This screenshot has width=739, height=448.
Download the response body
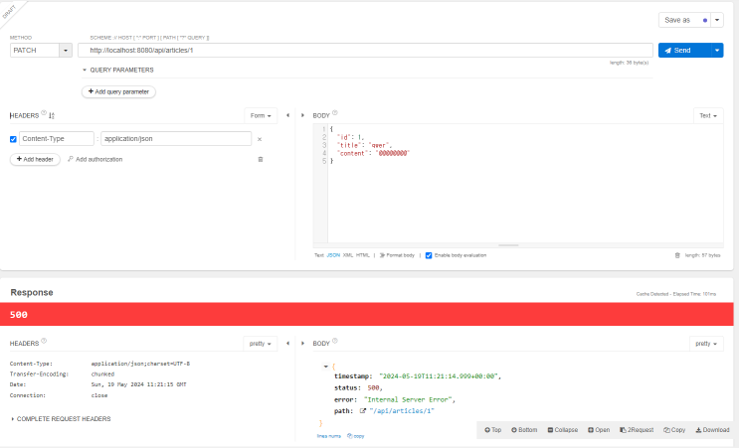pyautogui.click(x=711, y=429)
